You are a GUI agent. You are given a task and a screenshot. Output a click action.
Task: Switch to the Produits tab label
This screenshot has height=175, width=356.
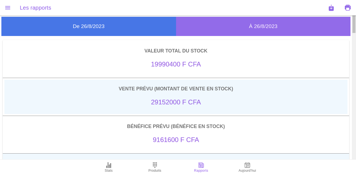(155, 171)
